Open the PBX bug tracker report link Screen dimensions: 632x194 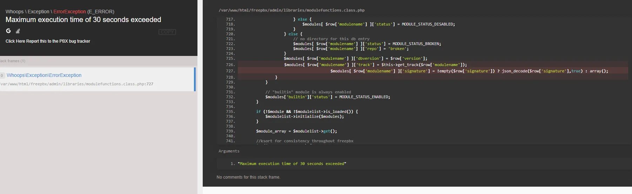48,41
